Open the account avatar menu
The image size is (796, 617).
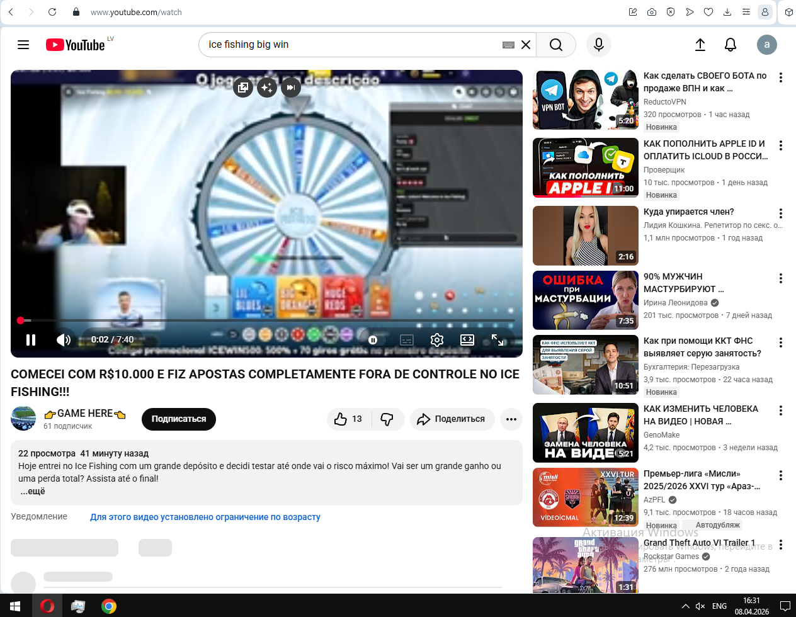coord(767,45)
